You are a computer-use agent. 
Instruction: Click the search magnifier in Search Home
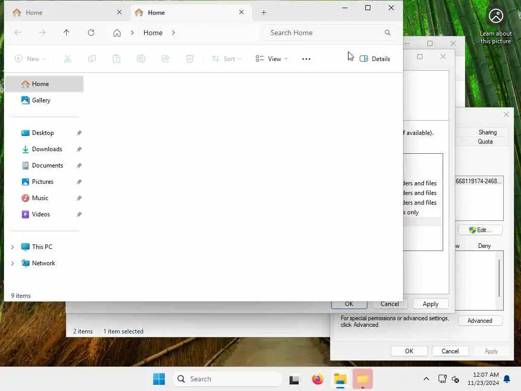tap(387, 33)
